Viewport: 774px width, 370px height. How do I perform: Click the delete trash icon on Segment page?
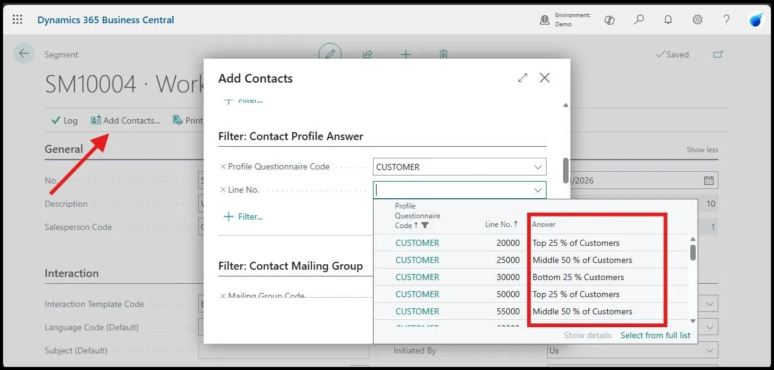pos(443,54)
